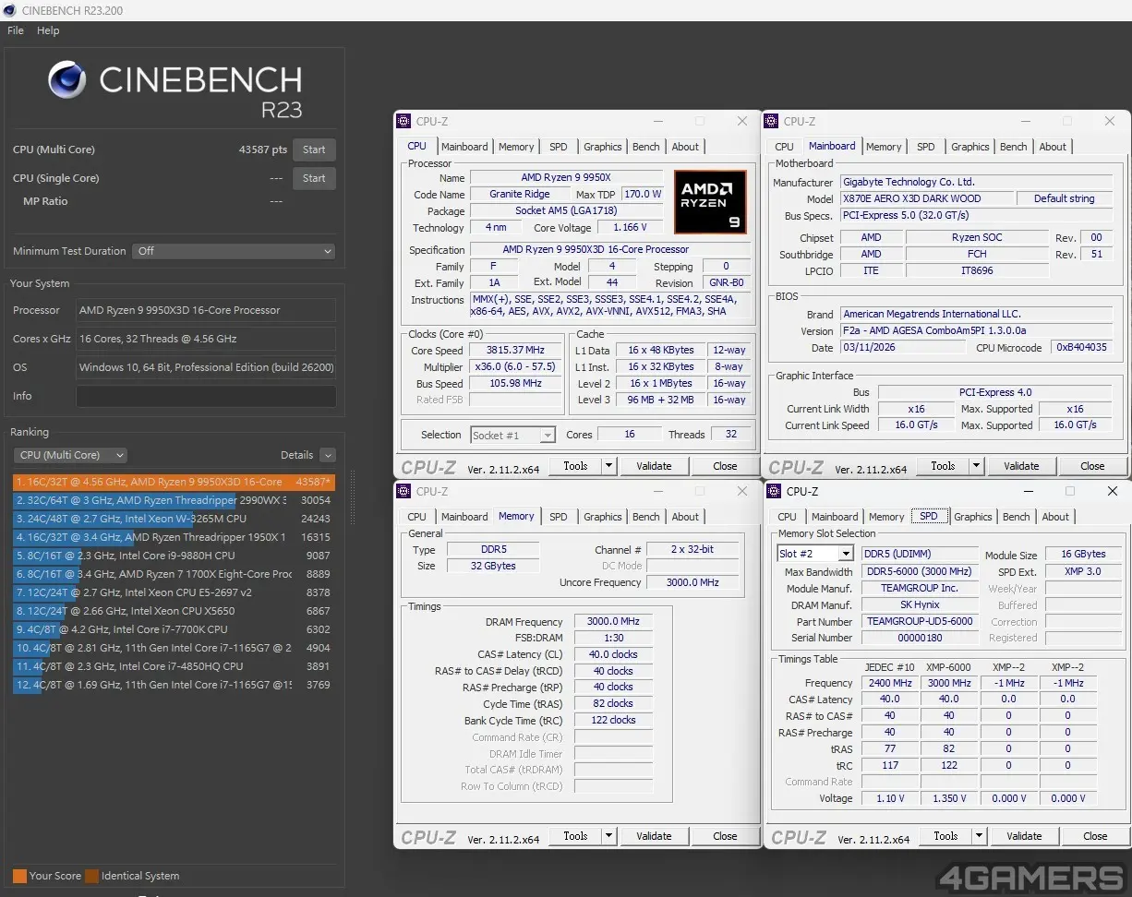The width and height of the screenshot is (1132, 897).
Task: Open the Minimum Test Duration dropdown
Action: pos(234,251)
